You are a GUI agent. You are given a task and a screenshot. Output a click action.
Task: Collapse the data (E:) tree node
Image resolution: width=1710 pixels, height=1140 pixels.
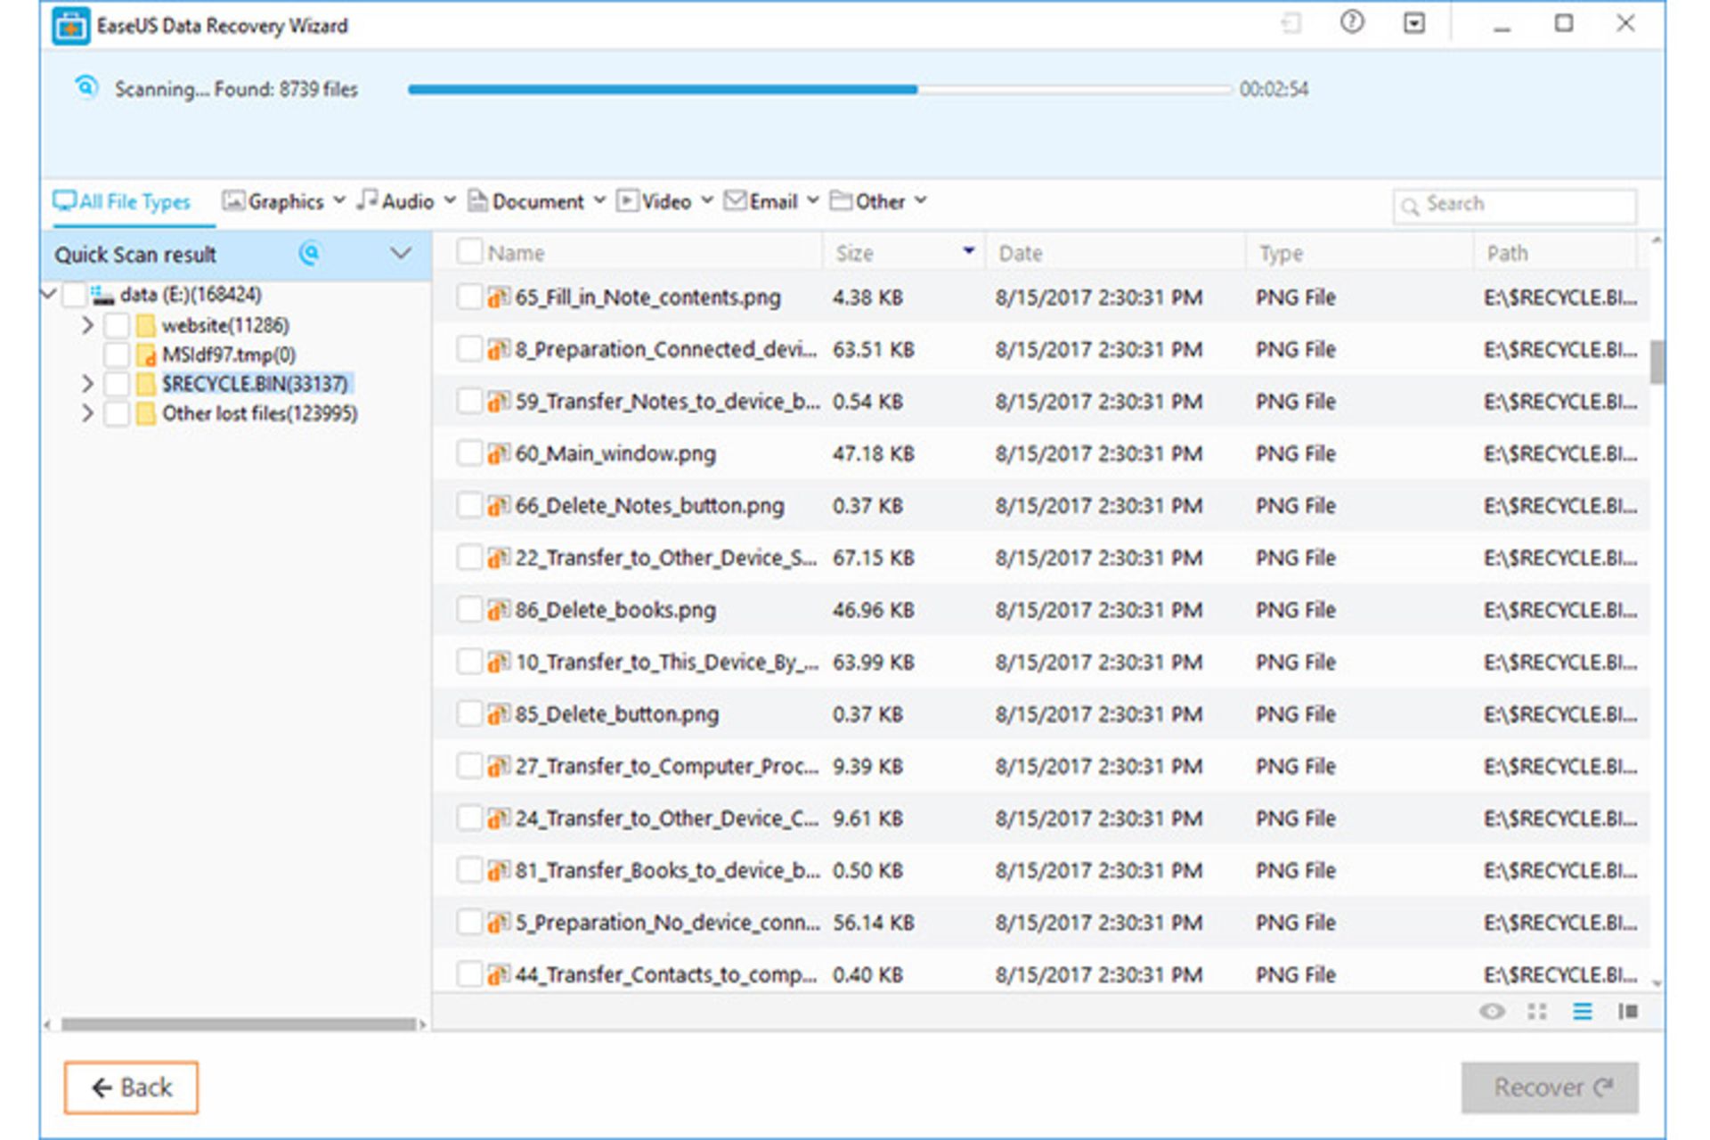click(50, 294)
